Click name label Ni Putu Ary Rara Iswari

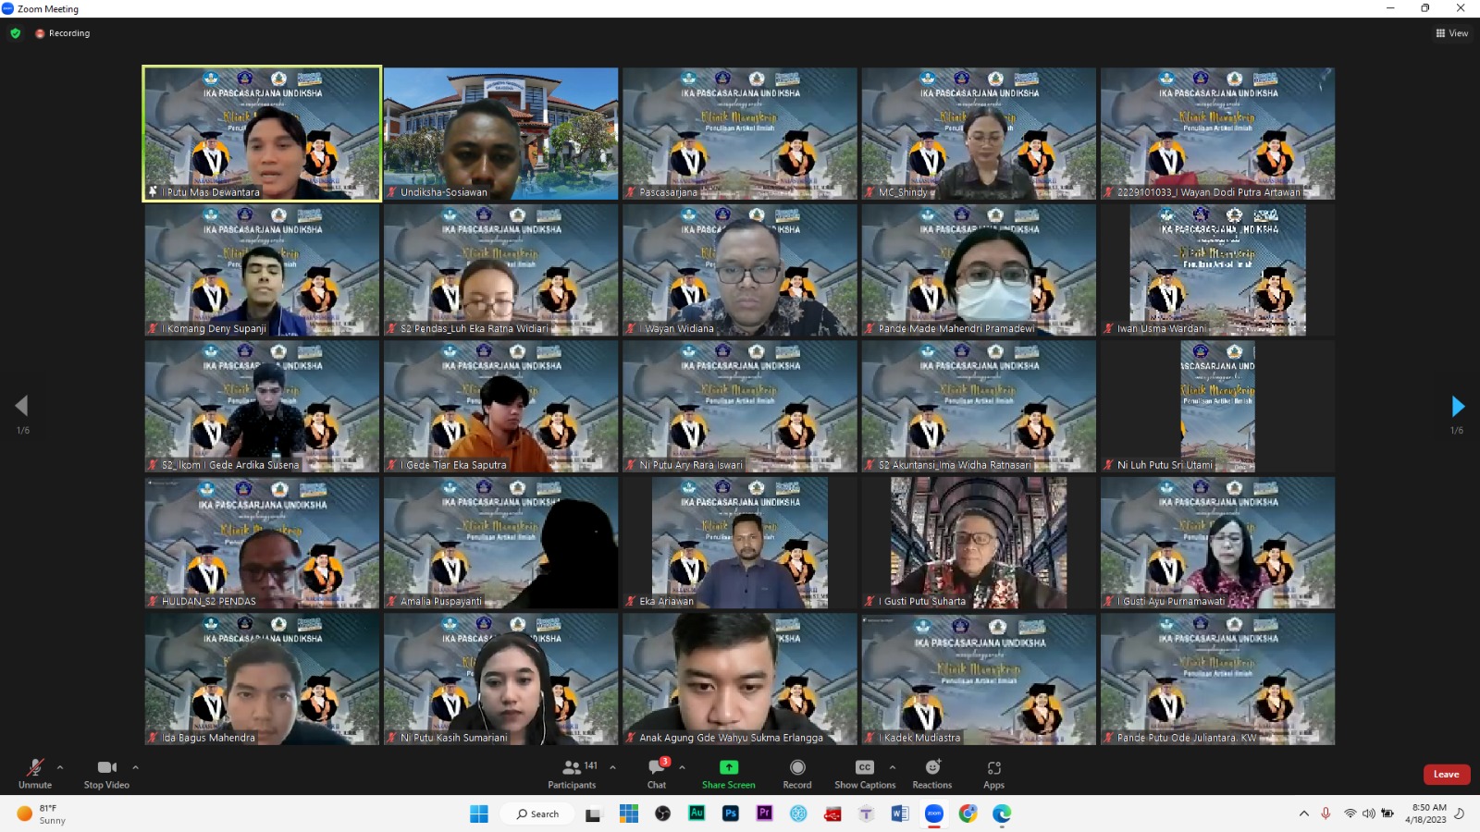pos(691,465)
